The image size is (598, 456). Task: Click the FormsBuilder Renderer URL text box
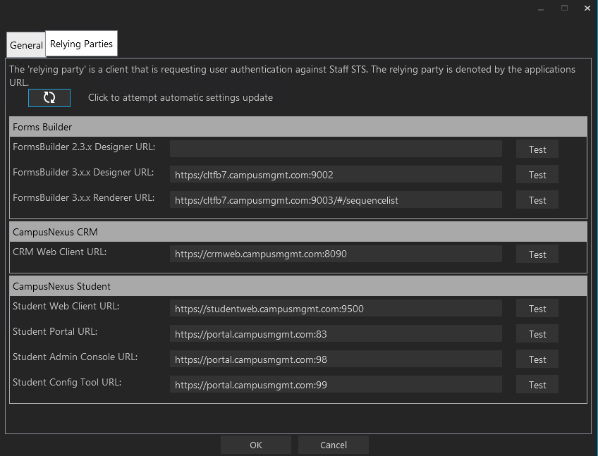click(336, 199)
